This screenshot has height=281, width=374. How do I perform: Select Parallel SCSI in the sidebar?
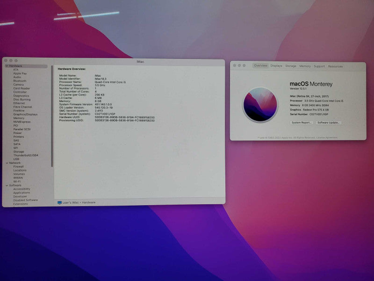coord(22,129)
